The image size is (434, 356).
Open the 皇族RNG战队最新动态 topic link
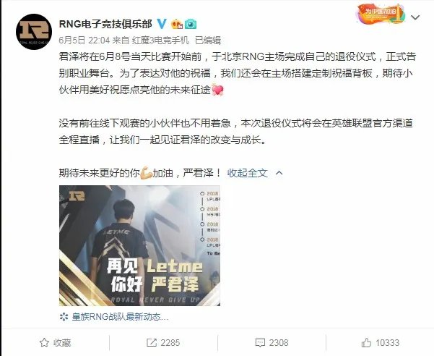[120, 317]
